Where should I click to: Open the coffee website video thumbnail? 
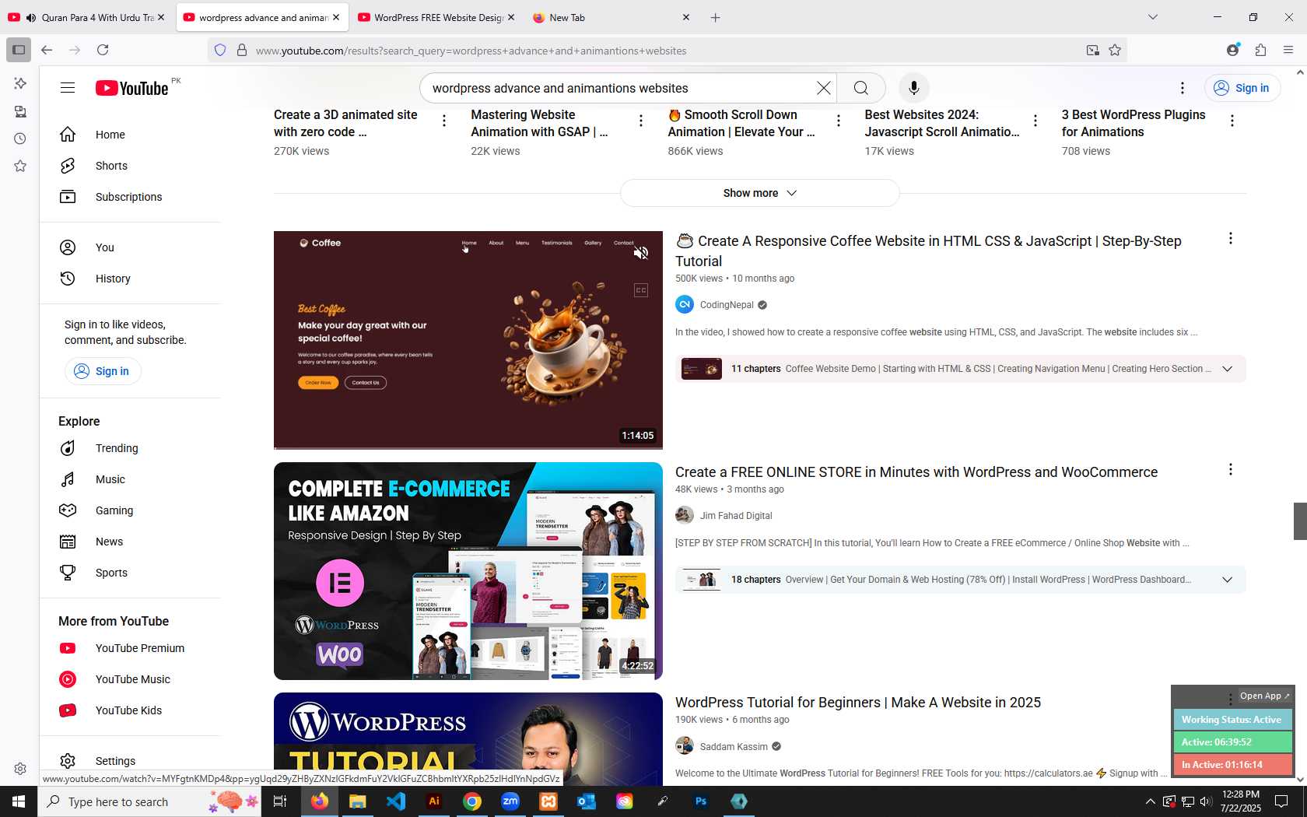[468, 340]
